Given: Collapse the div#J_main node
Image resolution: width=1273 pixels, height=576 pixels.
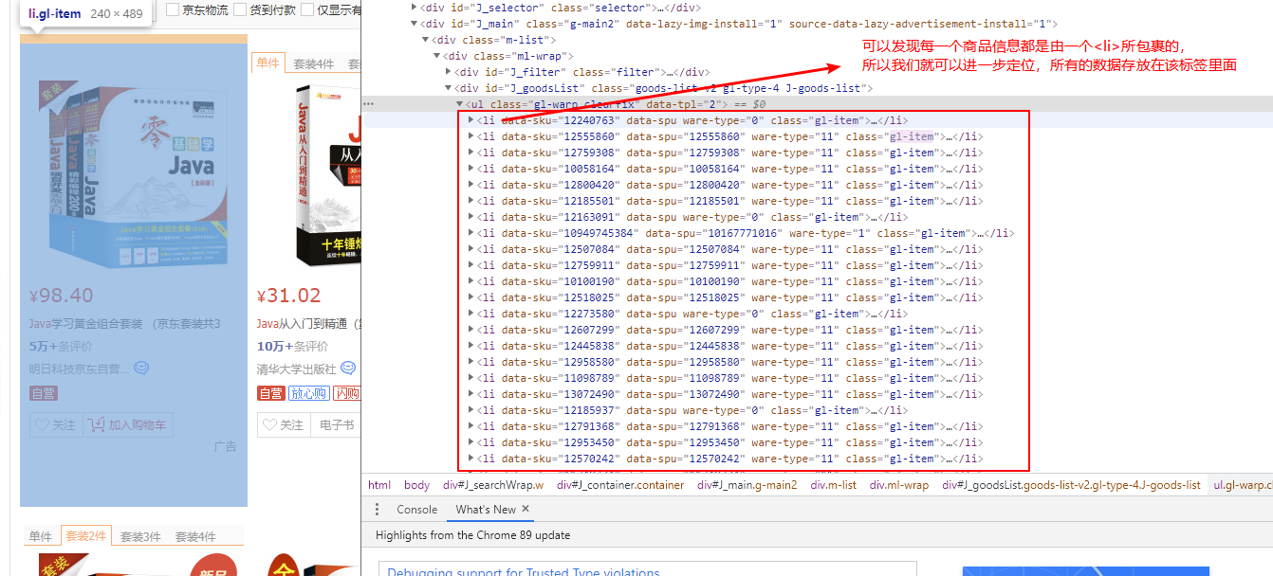Looking at the screenshot, I should tap(414, 24).
